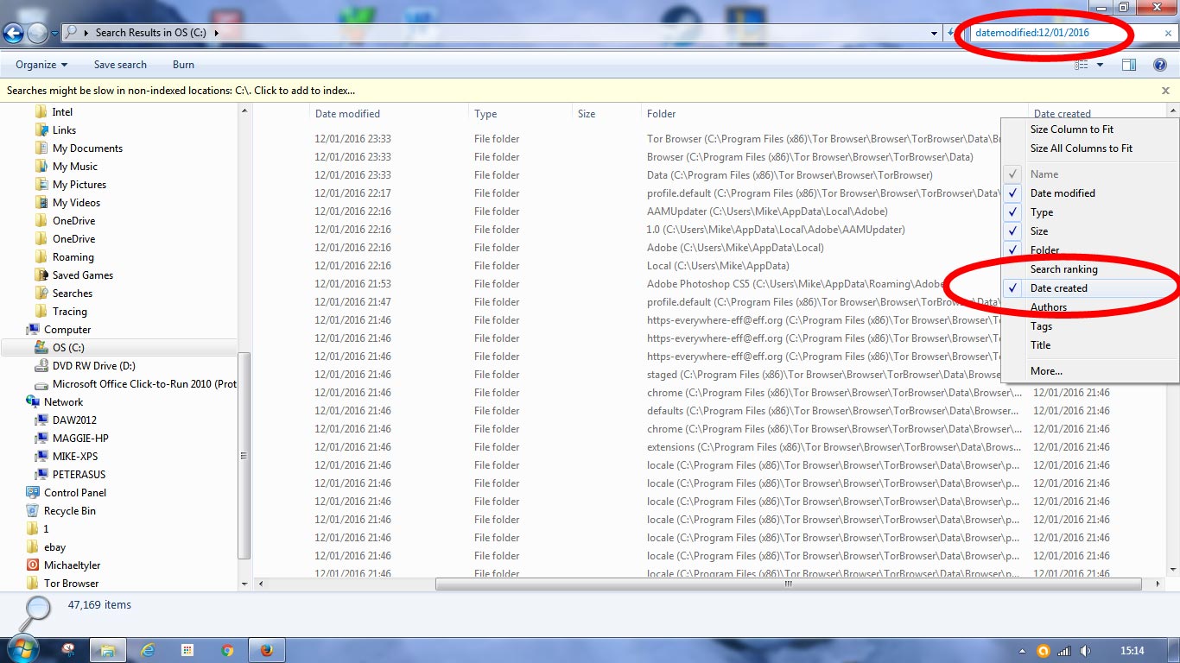Open the MIKE-XPS network computer
The width and height of the screenshot is (1180, 663).
[x=70, y=457]
